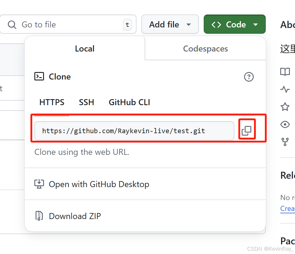
Task: Click the book readme icon in sidebar
Action: pyautogui.click(x=285, y=72)
